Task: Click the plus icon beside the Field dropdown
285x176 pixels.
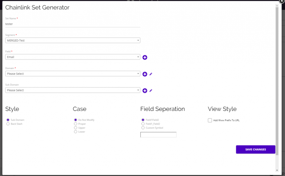Action: (x=145, y=57)
